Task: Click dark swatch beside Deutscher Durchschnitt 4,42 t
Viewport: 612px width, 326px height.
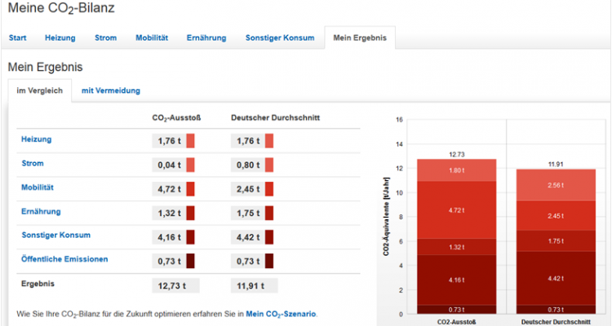Action: click(269, 237)
